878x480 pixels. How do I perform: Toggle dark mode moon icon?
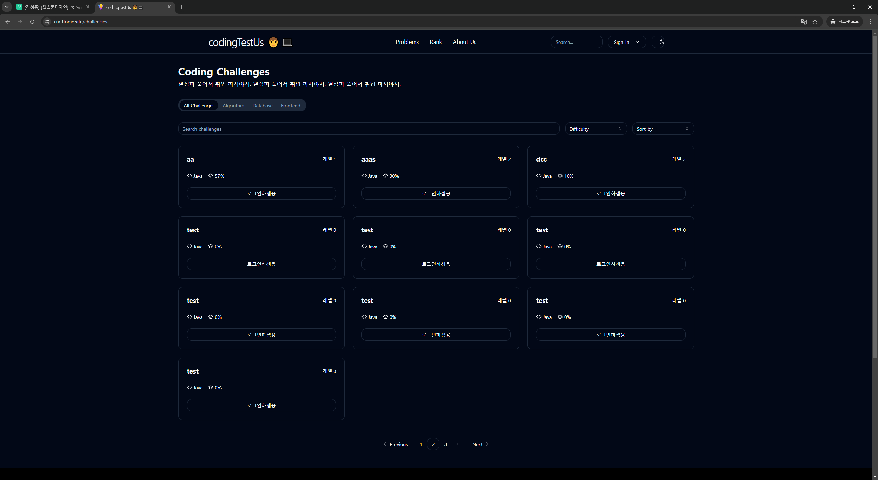(x=662, y=42)
